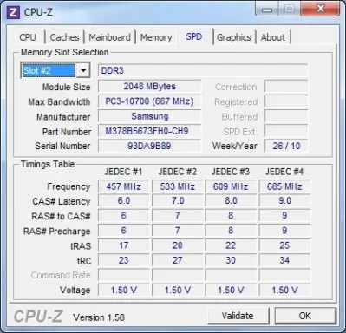The image size is (346, 333).
Task: Click the JEDEC #2 column header
Action: click(178, 172)
